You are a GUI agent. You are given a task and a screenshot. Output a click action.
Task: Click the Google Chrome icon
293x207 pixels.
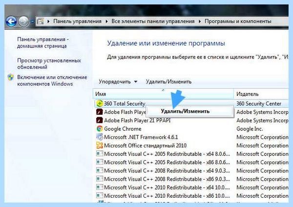[100, 129]
